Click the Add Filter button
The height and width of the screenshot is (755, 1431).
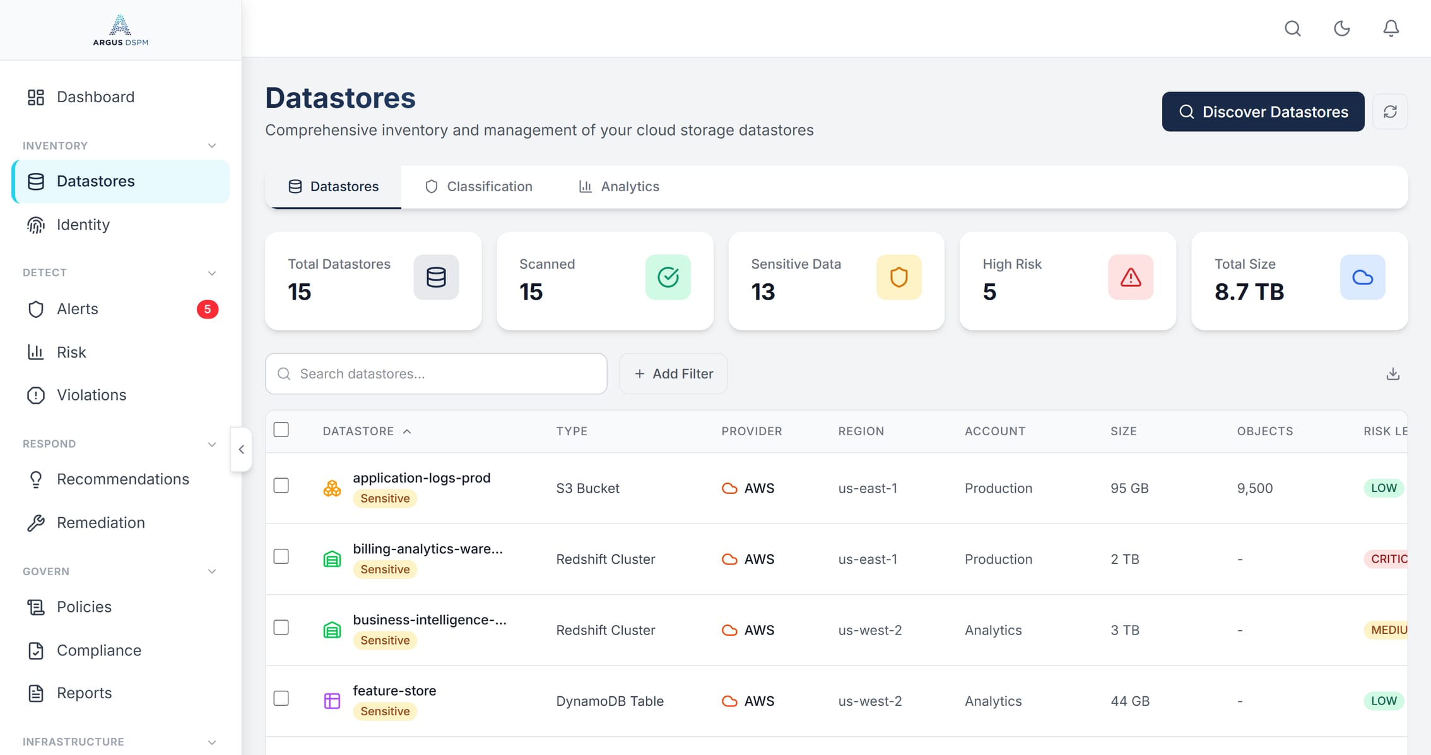[x=673, y=374]
